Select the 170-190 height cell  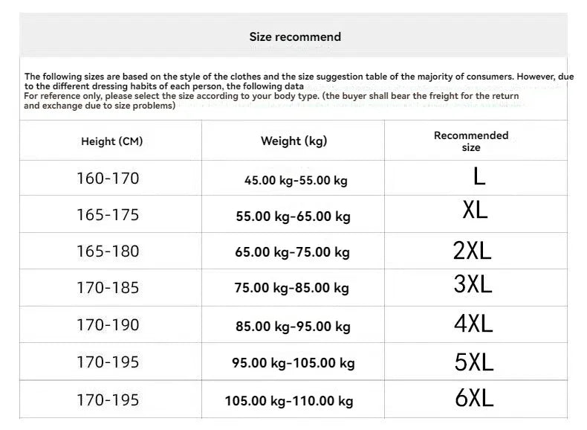pos(108,325)
